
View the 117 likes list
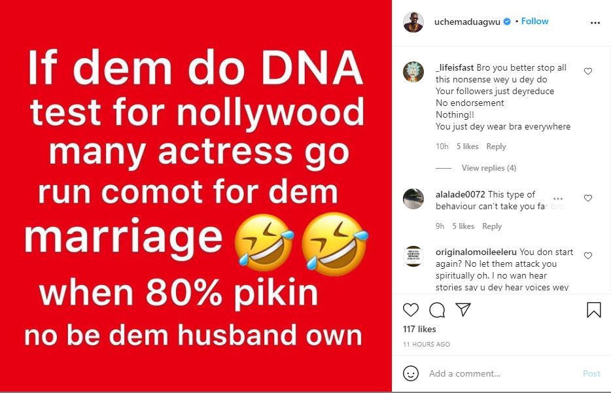click(419, 329)
